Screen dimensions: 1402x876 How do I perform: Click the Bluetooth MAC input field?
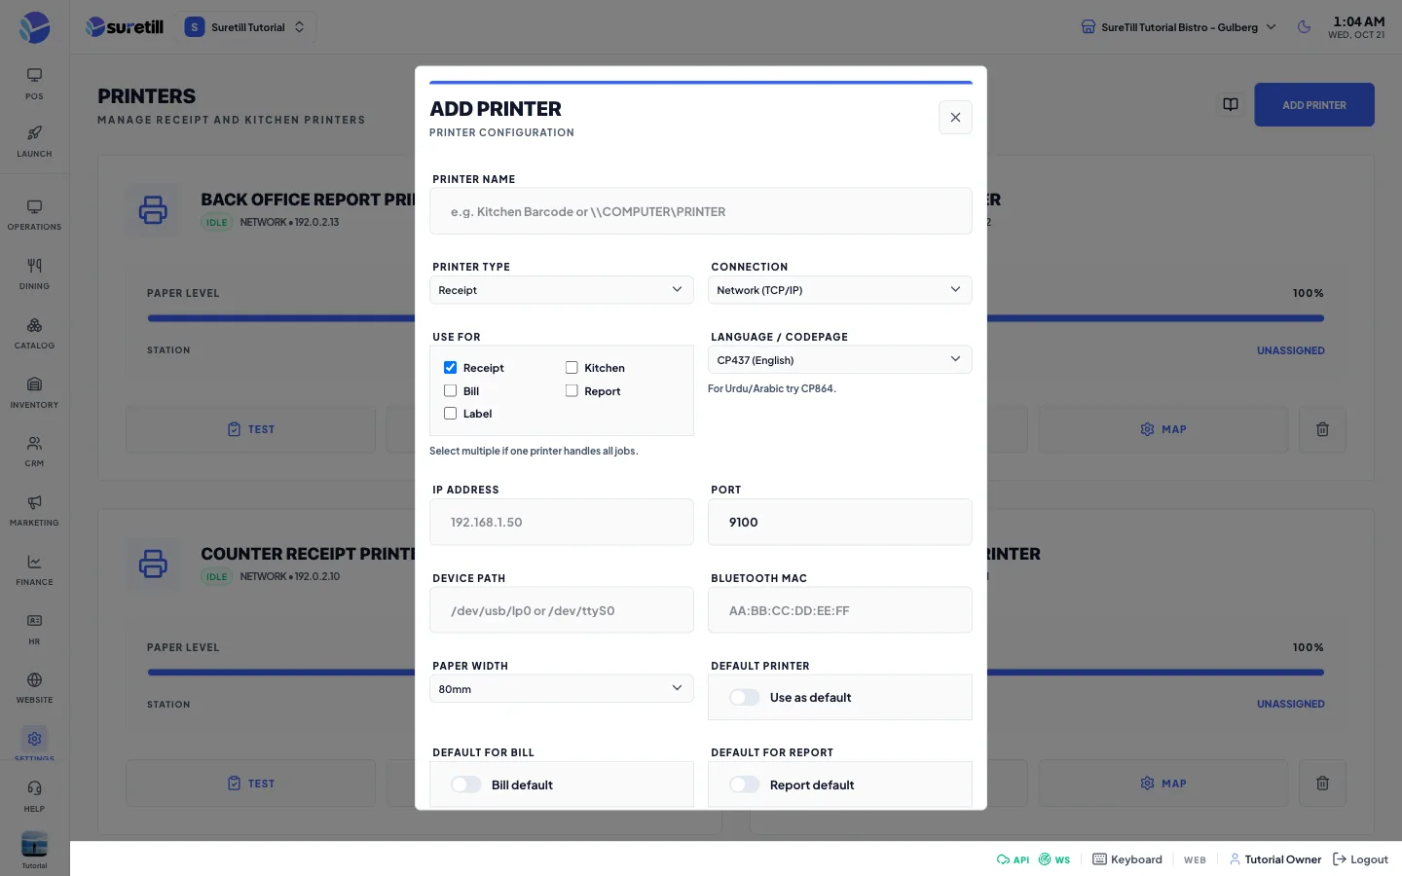[x=839, y=610]
